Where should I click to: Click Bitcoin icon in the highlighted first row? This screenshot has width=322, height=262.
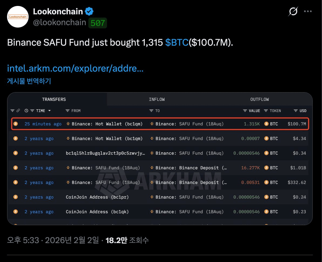tap(15, 124)
